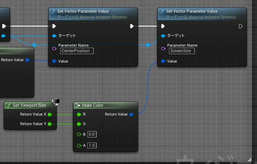Click the B value field showing 0.0

pos(92,134)
